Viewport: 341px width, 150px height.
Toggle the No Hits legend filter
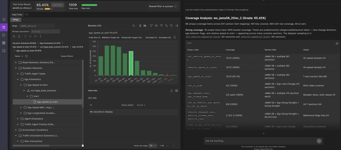95,37
